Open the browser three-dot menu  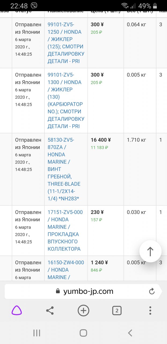(150, 311)
